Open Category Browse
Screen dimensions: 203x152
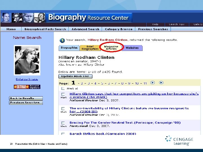point(119,29)
